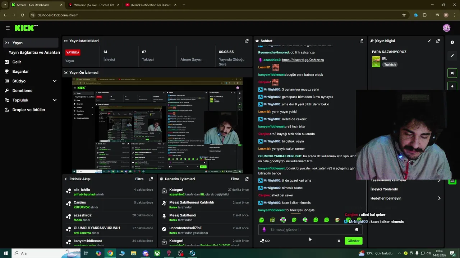Open Chrome from the Windows taskbar

pos(110,253)
